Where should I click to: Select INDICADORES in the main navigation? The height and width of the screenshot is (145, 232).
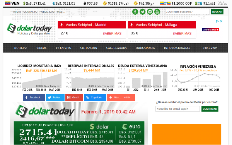click(x=145, y=48)
